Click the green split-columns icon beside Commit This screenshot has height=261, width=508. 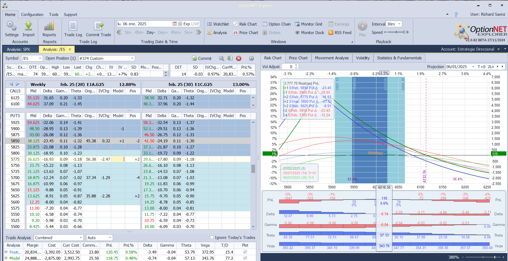coord(230,58)
